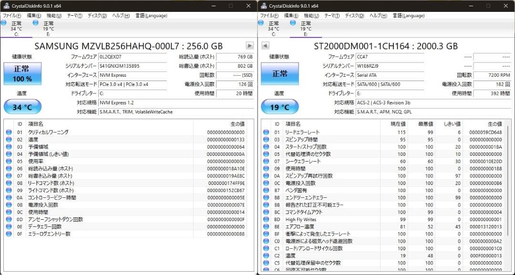Click the 34°C temperature indicator for the Samsung SSD
Image resolution: width=515 pixels, height=275 pixels.
[x=22, y=106]
